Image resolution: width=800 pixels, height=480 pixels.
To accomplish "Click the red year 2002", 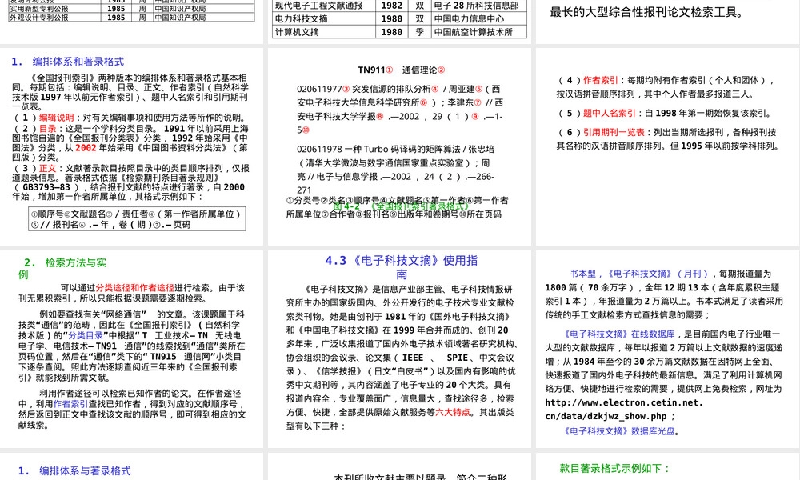I will (86, 147).
